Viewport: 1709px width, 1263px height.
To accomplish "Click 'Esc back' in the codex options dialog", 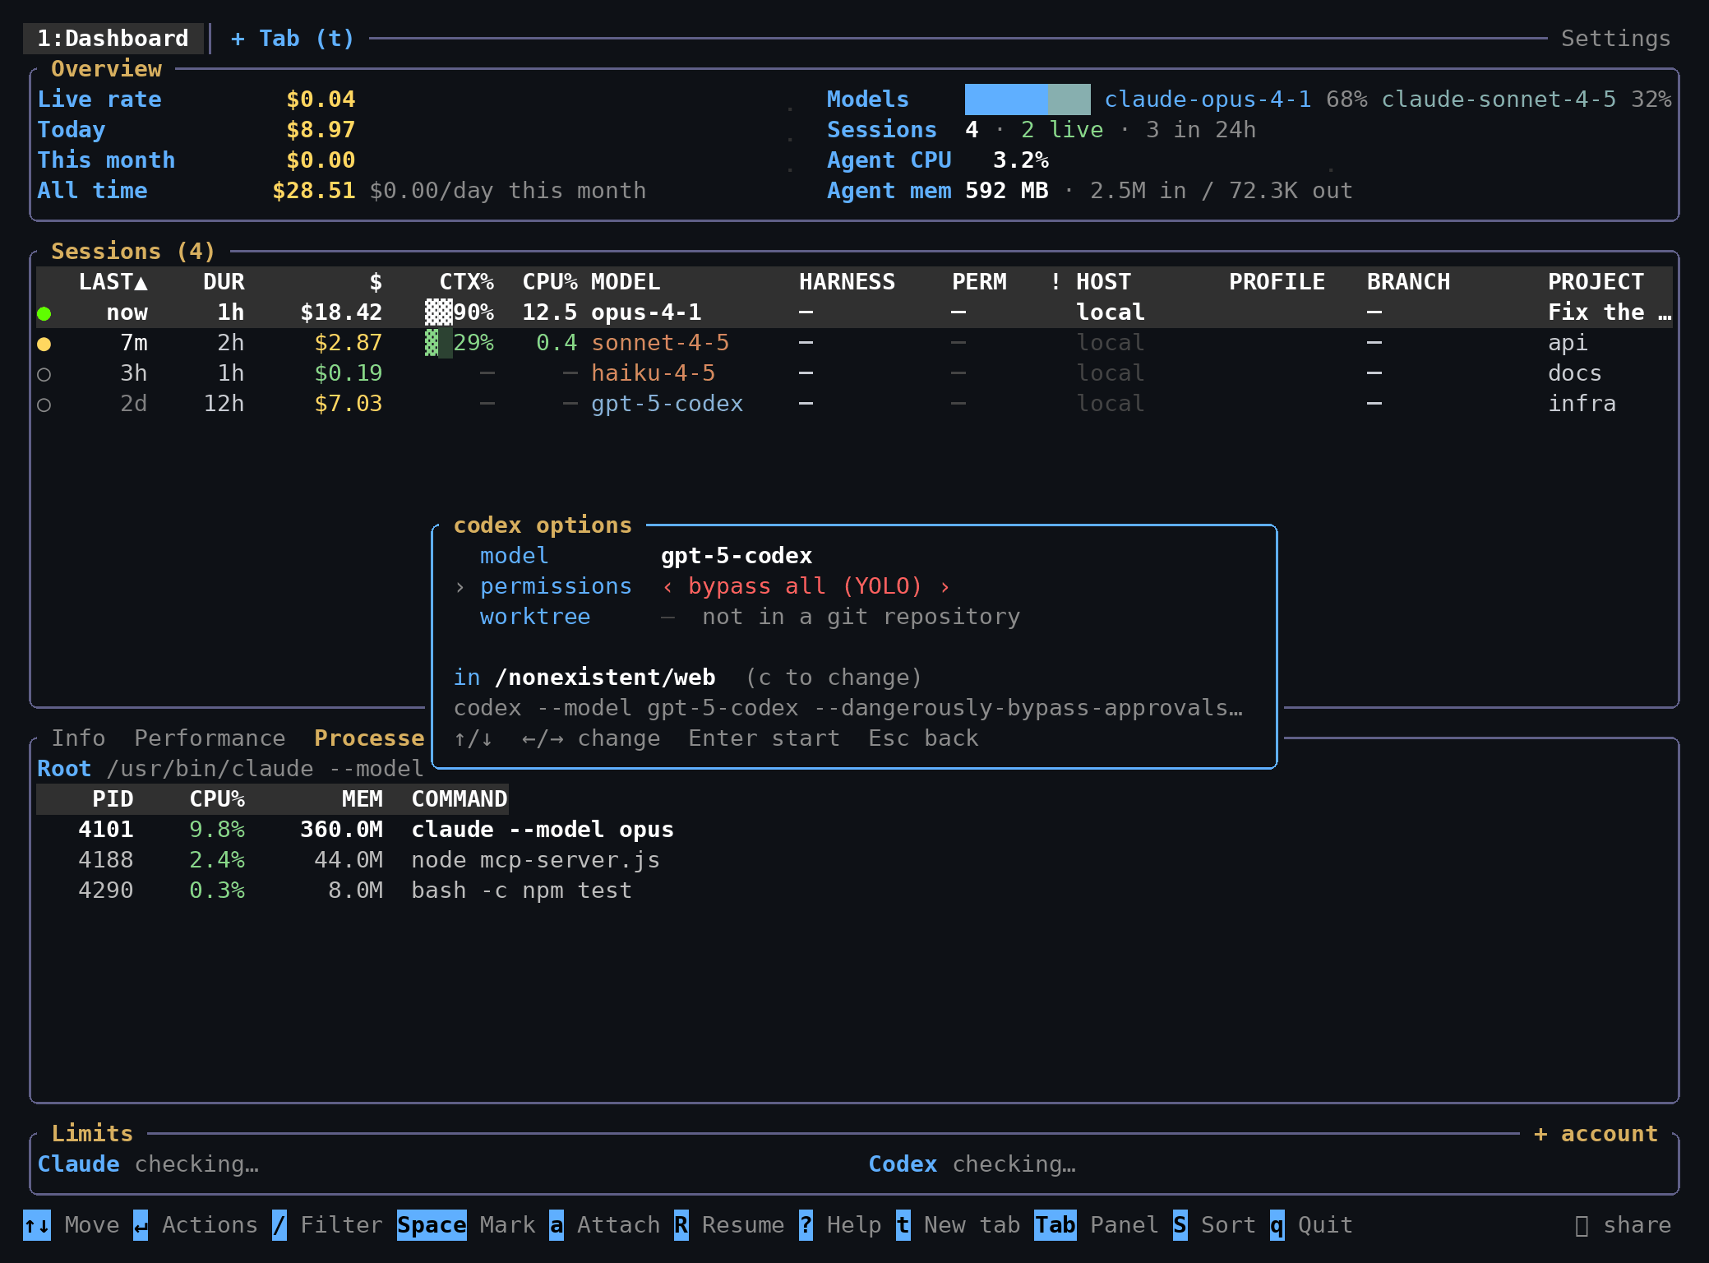I will (924, 738).
